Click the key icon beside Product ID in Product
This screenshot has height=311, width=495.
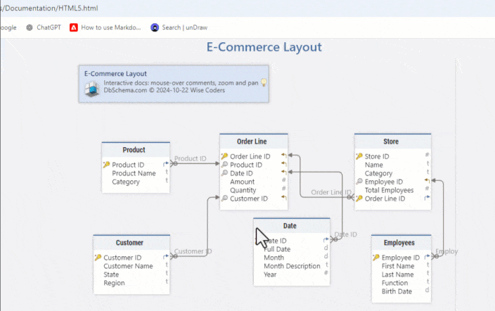[x=106, y=165]
